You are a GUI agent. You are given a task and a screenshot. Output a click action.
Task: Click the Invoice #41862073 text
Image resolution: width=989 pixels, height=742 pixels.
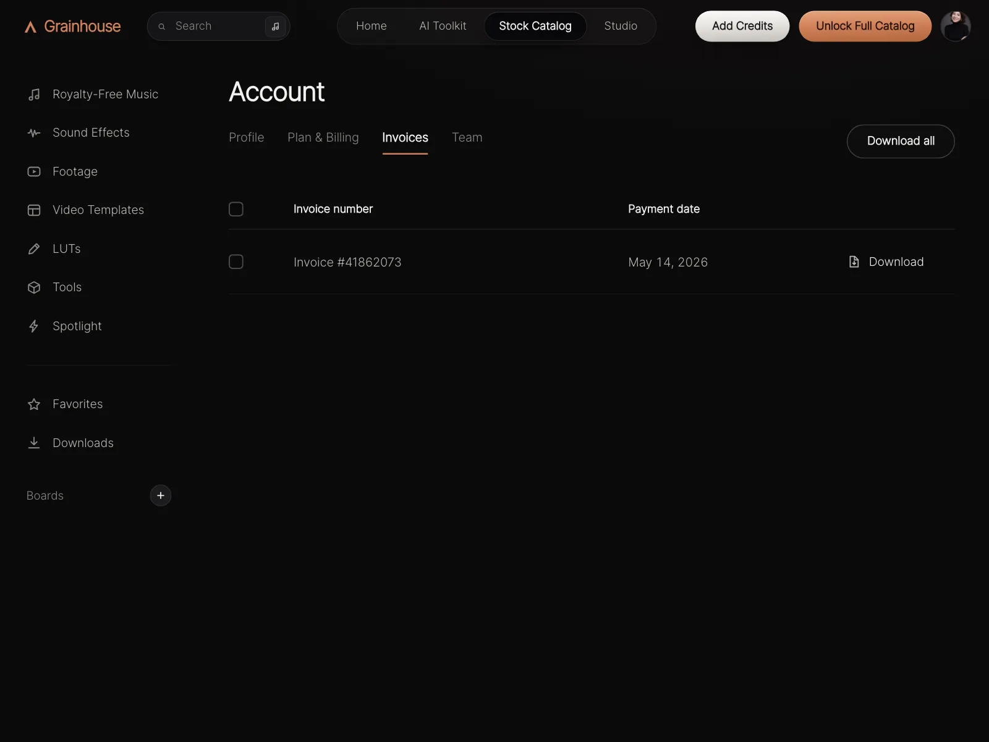[x=347, y=262]
